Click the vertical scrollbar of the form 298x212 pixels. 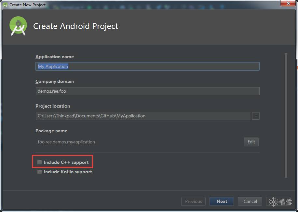tap(286, 115)
